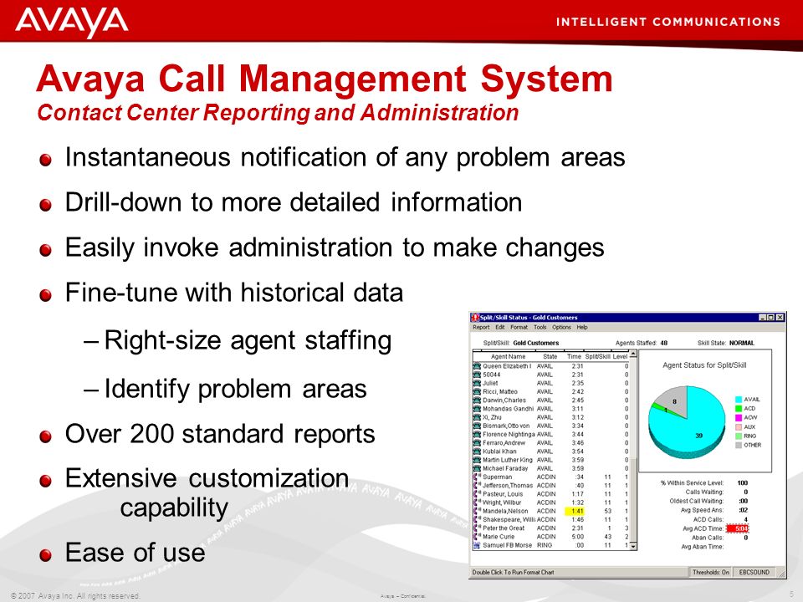Click the % Within Service Level value 100
Viewport: 803px width, 602px height.
coord(742,482)
